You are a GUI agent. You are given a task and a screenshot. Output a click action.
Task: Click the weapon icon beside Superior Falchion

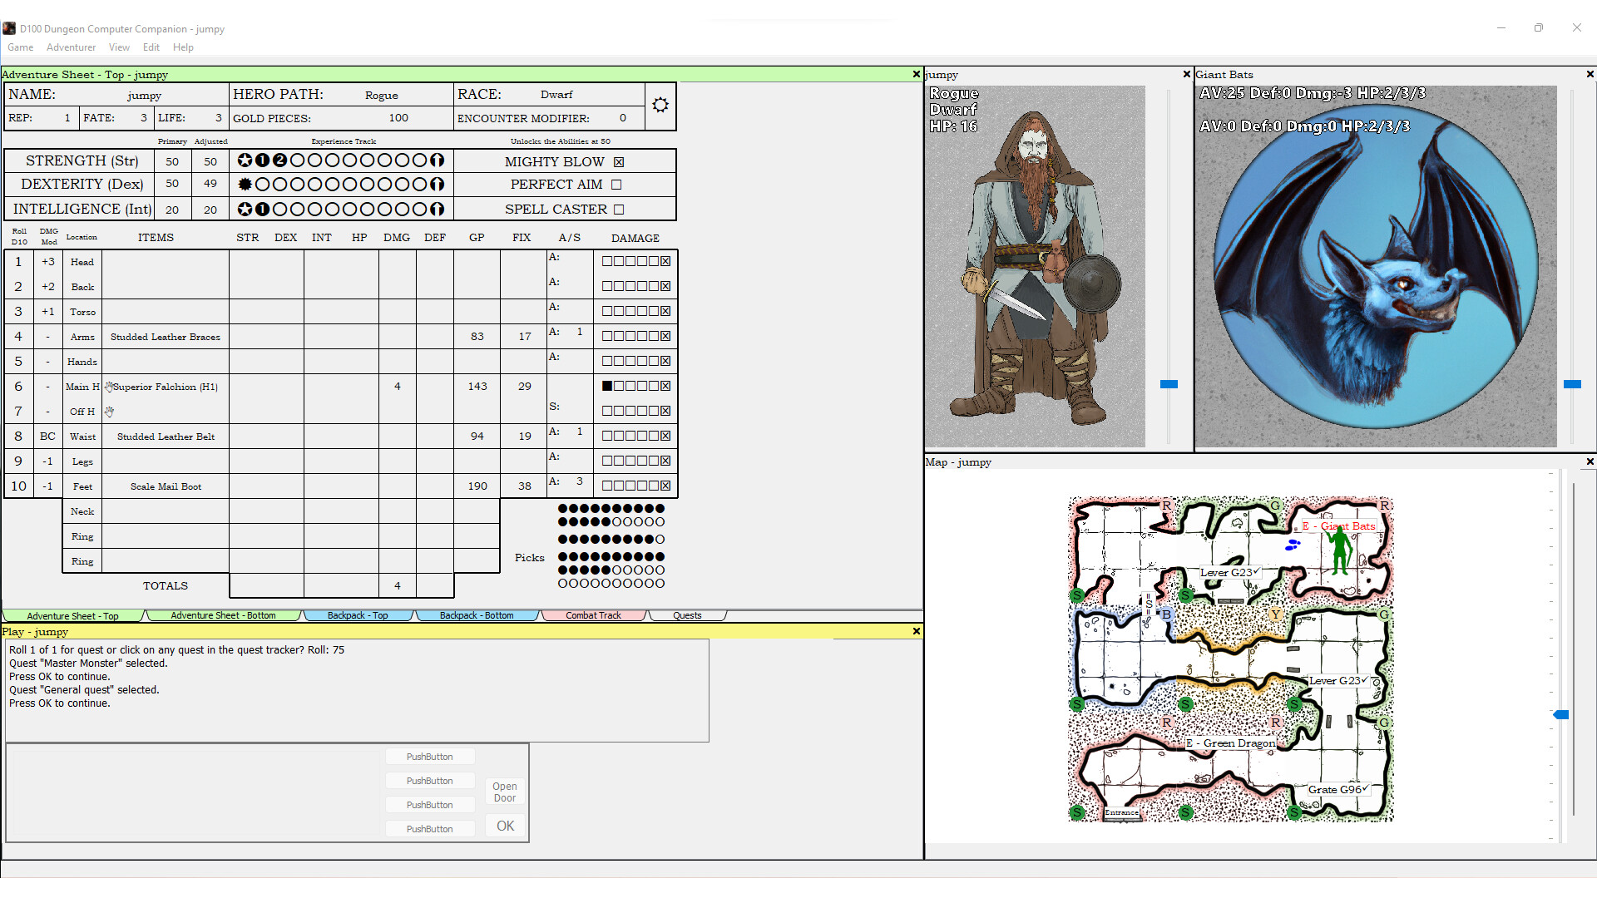point(108,386)
